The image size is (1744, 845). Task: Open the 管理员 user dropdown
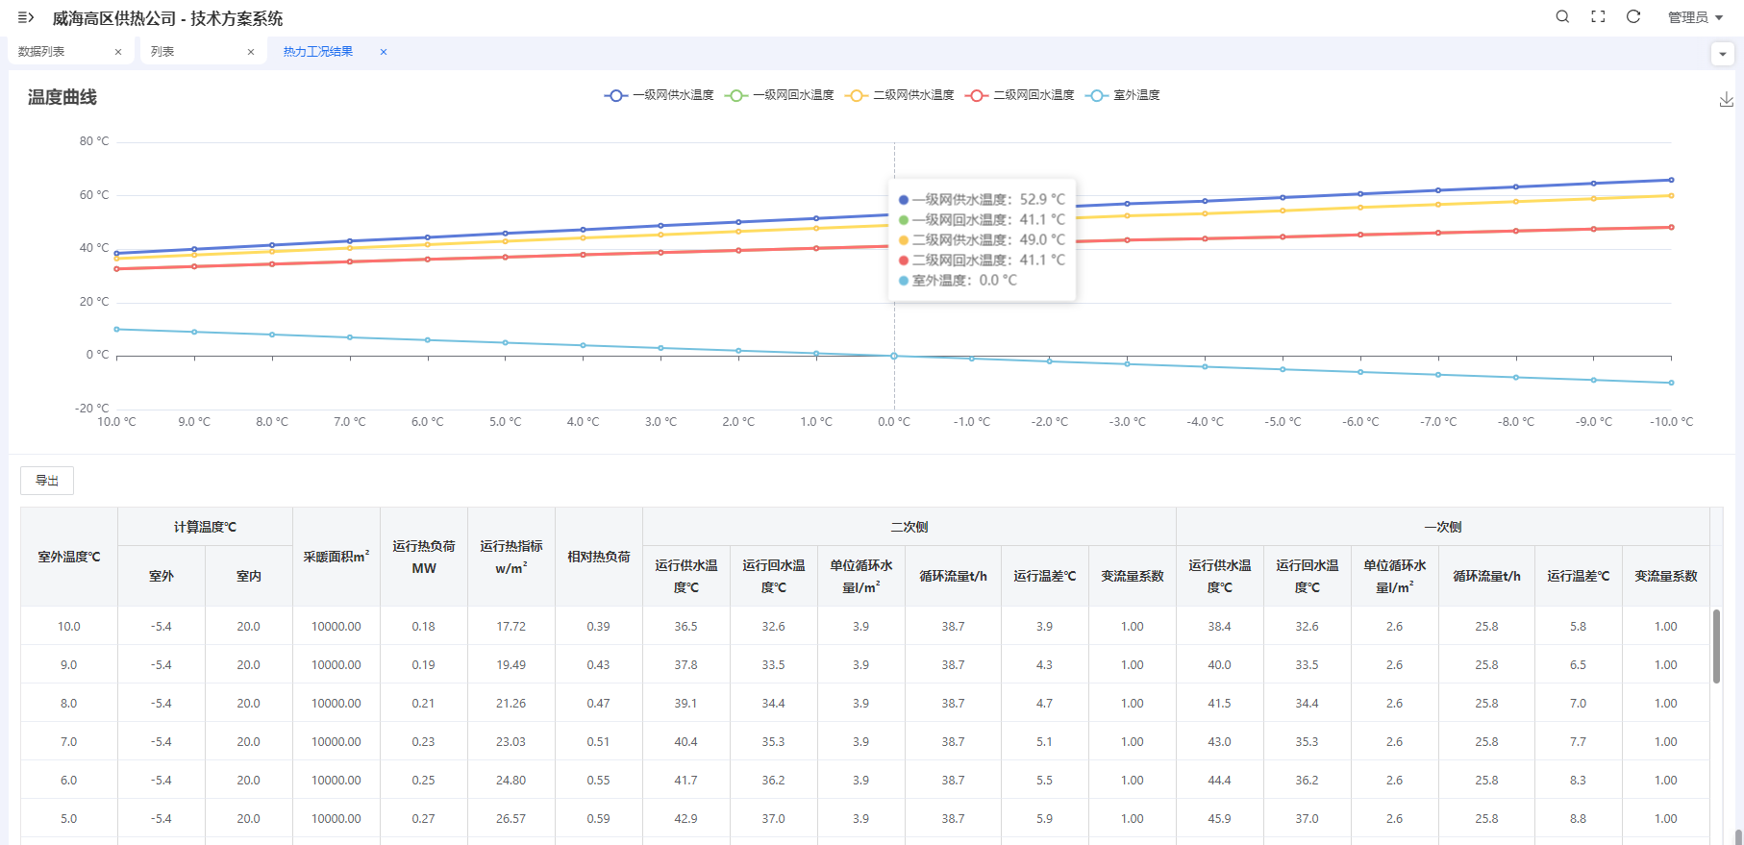(1695, 17)
